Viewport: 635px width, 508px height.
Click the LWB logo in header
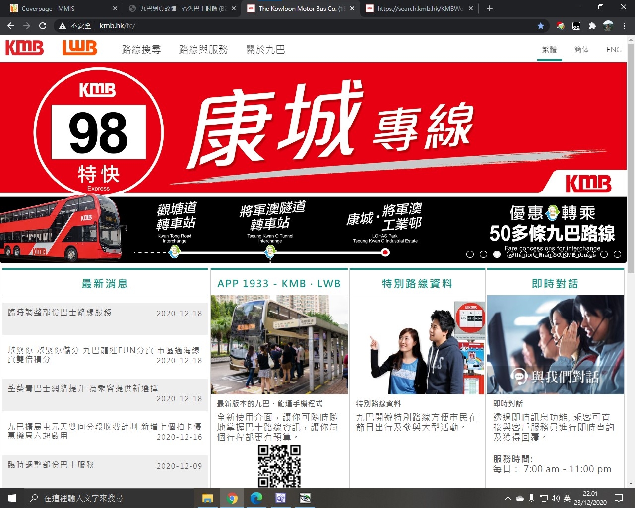pyautogui.click(x=79, y=48)
